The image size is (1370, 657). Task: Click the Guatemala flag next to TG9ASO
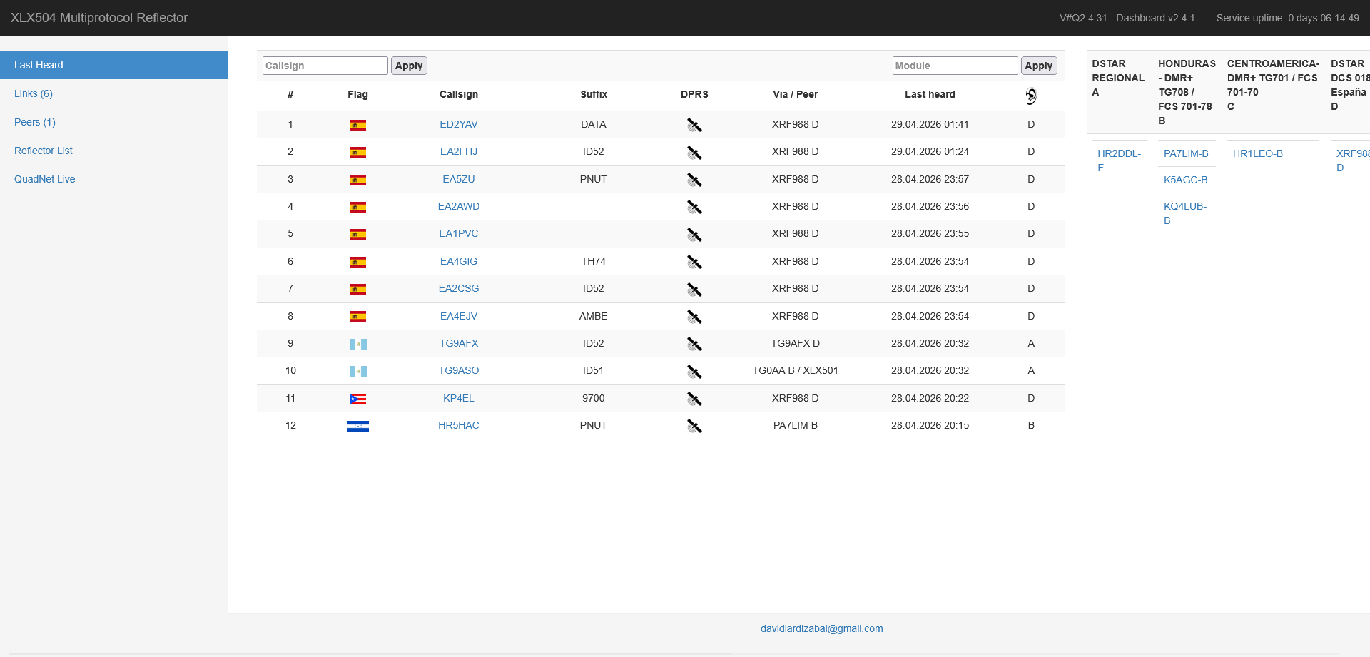point(357,371)
